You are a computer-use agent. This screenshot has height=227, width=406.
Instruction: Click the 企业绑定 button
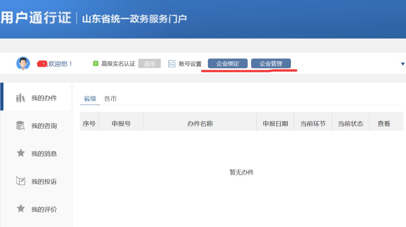228,64
